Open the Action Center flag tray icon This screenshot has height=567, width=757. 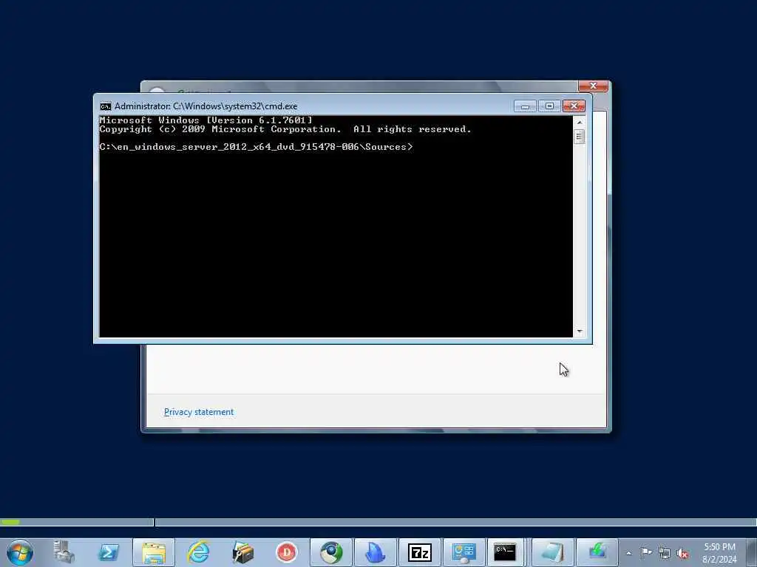tap(646, 552)
